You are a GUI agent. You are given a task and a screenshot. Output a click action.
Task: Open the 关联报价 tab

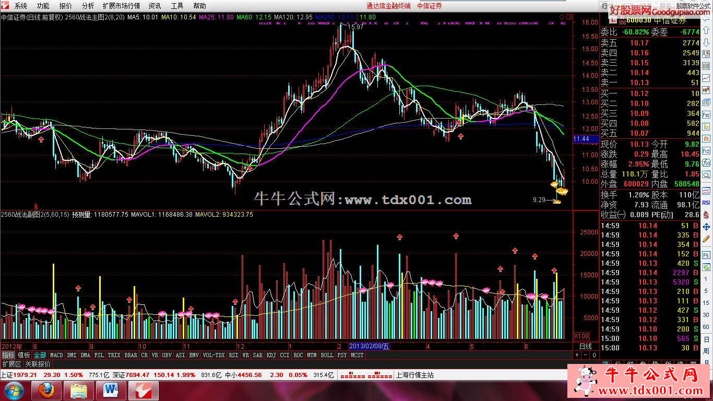38,364
